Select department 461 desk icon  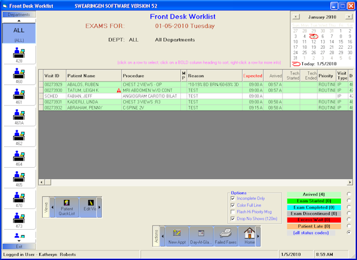pos(19,95)
